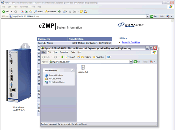This screenshot has height=130, width=175.
Task: Open Edit menu in FTP window
Action: coord(49,52)
